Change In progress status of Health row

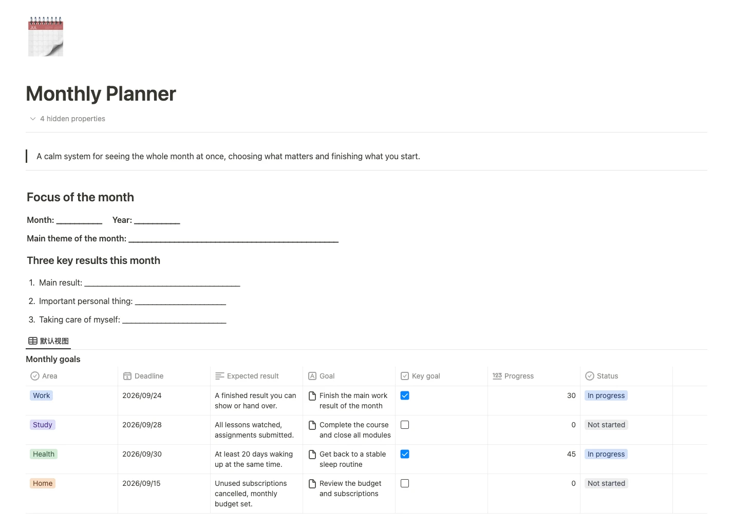(606, 454)
